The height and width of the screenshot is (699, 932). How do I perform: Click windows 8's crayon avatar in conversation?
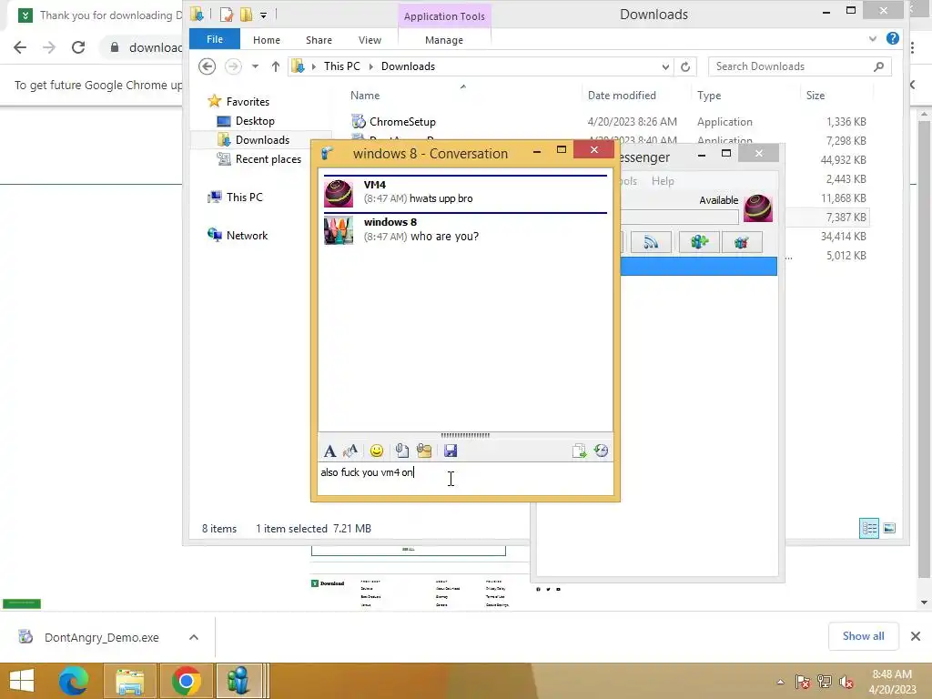pos(339,230)
